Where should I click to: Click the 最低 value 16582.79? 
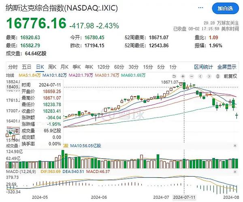tap(30, 46)
